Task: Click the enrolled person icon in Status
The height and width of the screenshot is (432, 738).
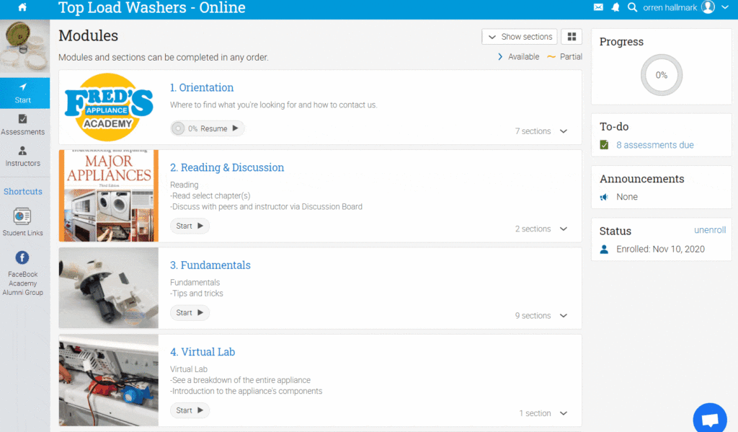Action: [605, 250]
